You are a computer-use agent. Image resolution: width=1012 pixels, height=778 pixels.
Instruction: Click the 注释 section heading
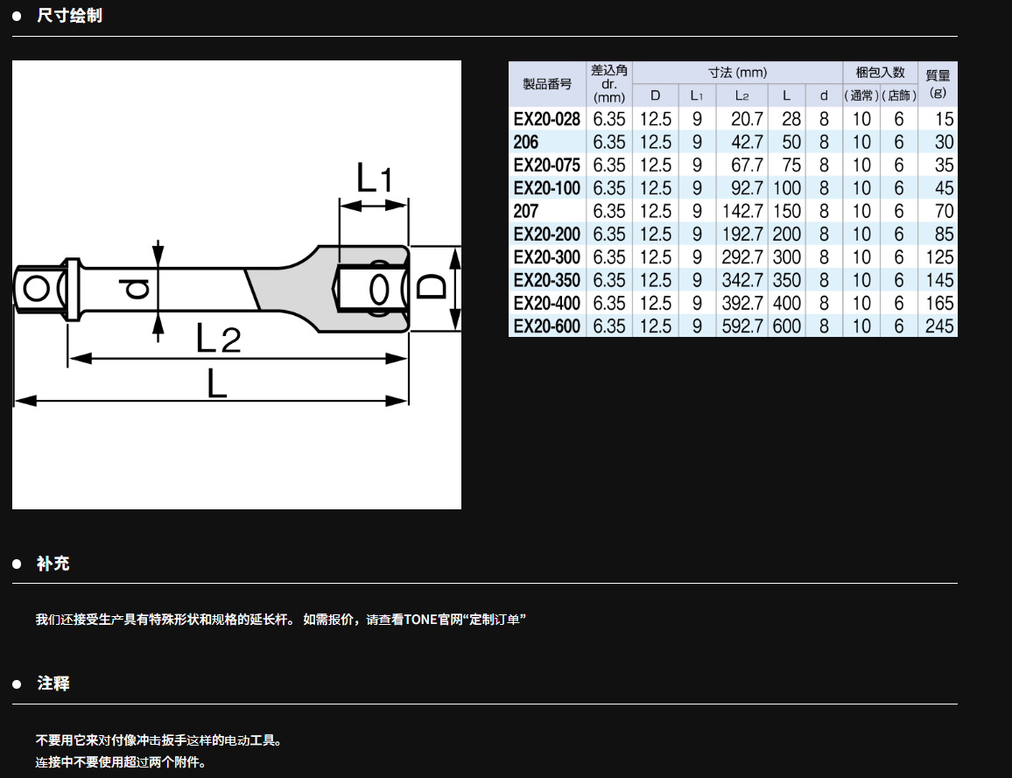click(x=53, y=683)
